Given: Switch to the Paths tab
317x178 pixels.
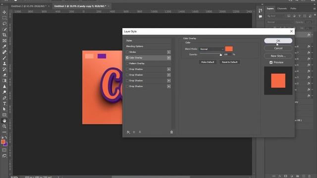Looking at the screenshot, I should (x=293, y=8).
